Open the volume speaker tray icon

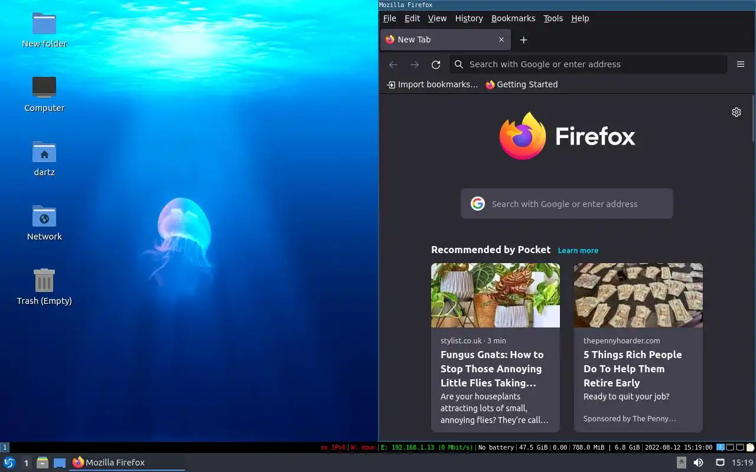click(x=698, y=463)
